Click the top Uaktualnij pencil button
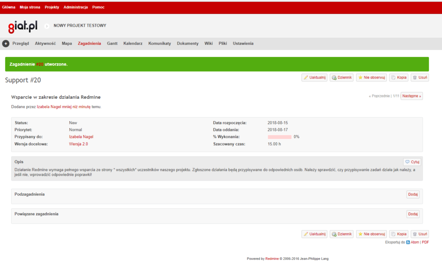 pyautogui.click(x=314, y=78)
